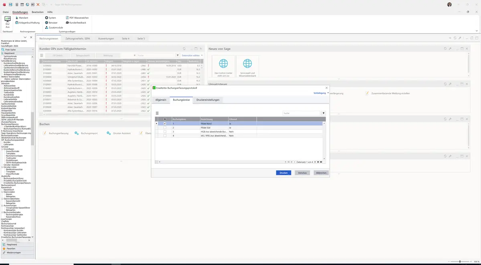Image resolution: width=481 pixels, height=265 pixels.
Task: Open Zusatzmodule from the ribbon
Action: click(x=54, y=27)
